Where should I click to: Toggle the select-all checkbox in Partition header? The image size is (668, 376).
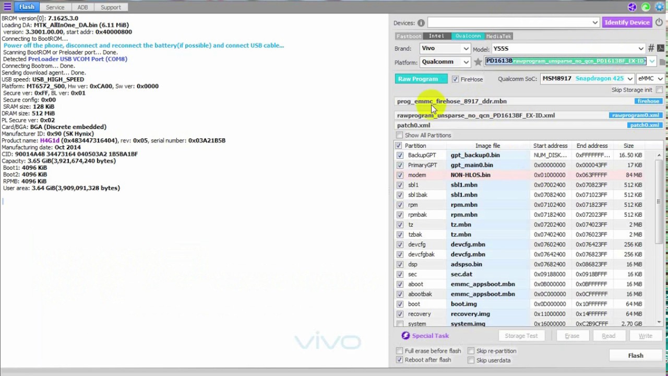tap(399, 146)
